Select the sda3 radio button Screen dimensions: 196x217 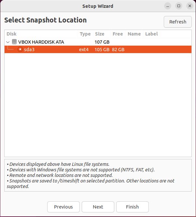[20, 50]
